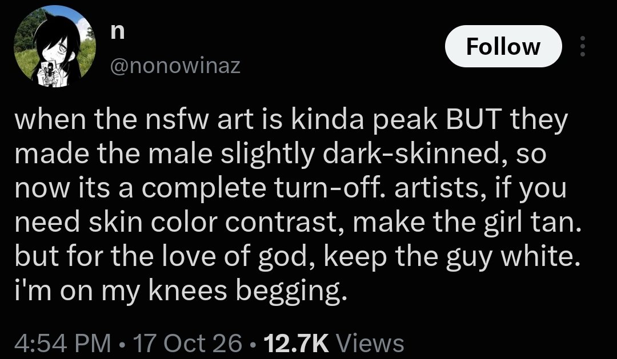Image resolution: width=617 pixels, height=359 pixels.
Task: Visit the @nonowinaz handle link
Action: pos(175,66)
